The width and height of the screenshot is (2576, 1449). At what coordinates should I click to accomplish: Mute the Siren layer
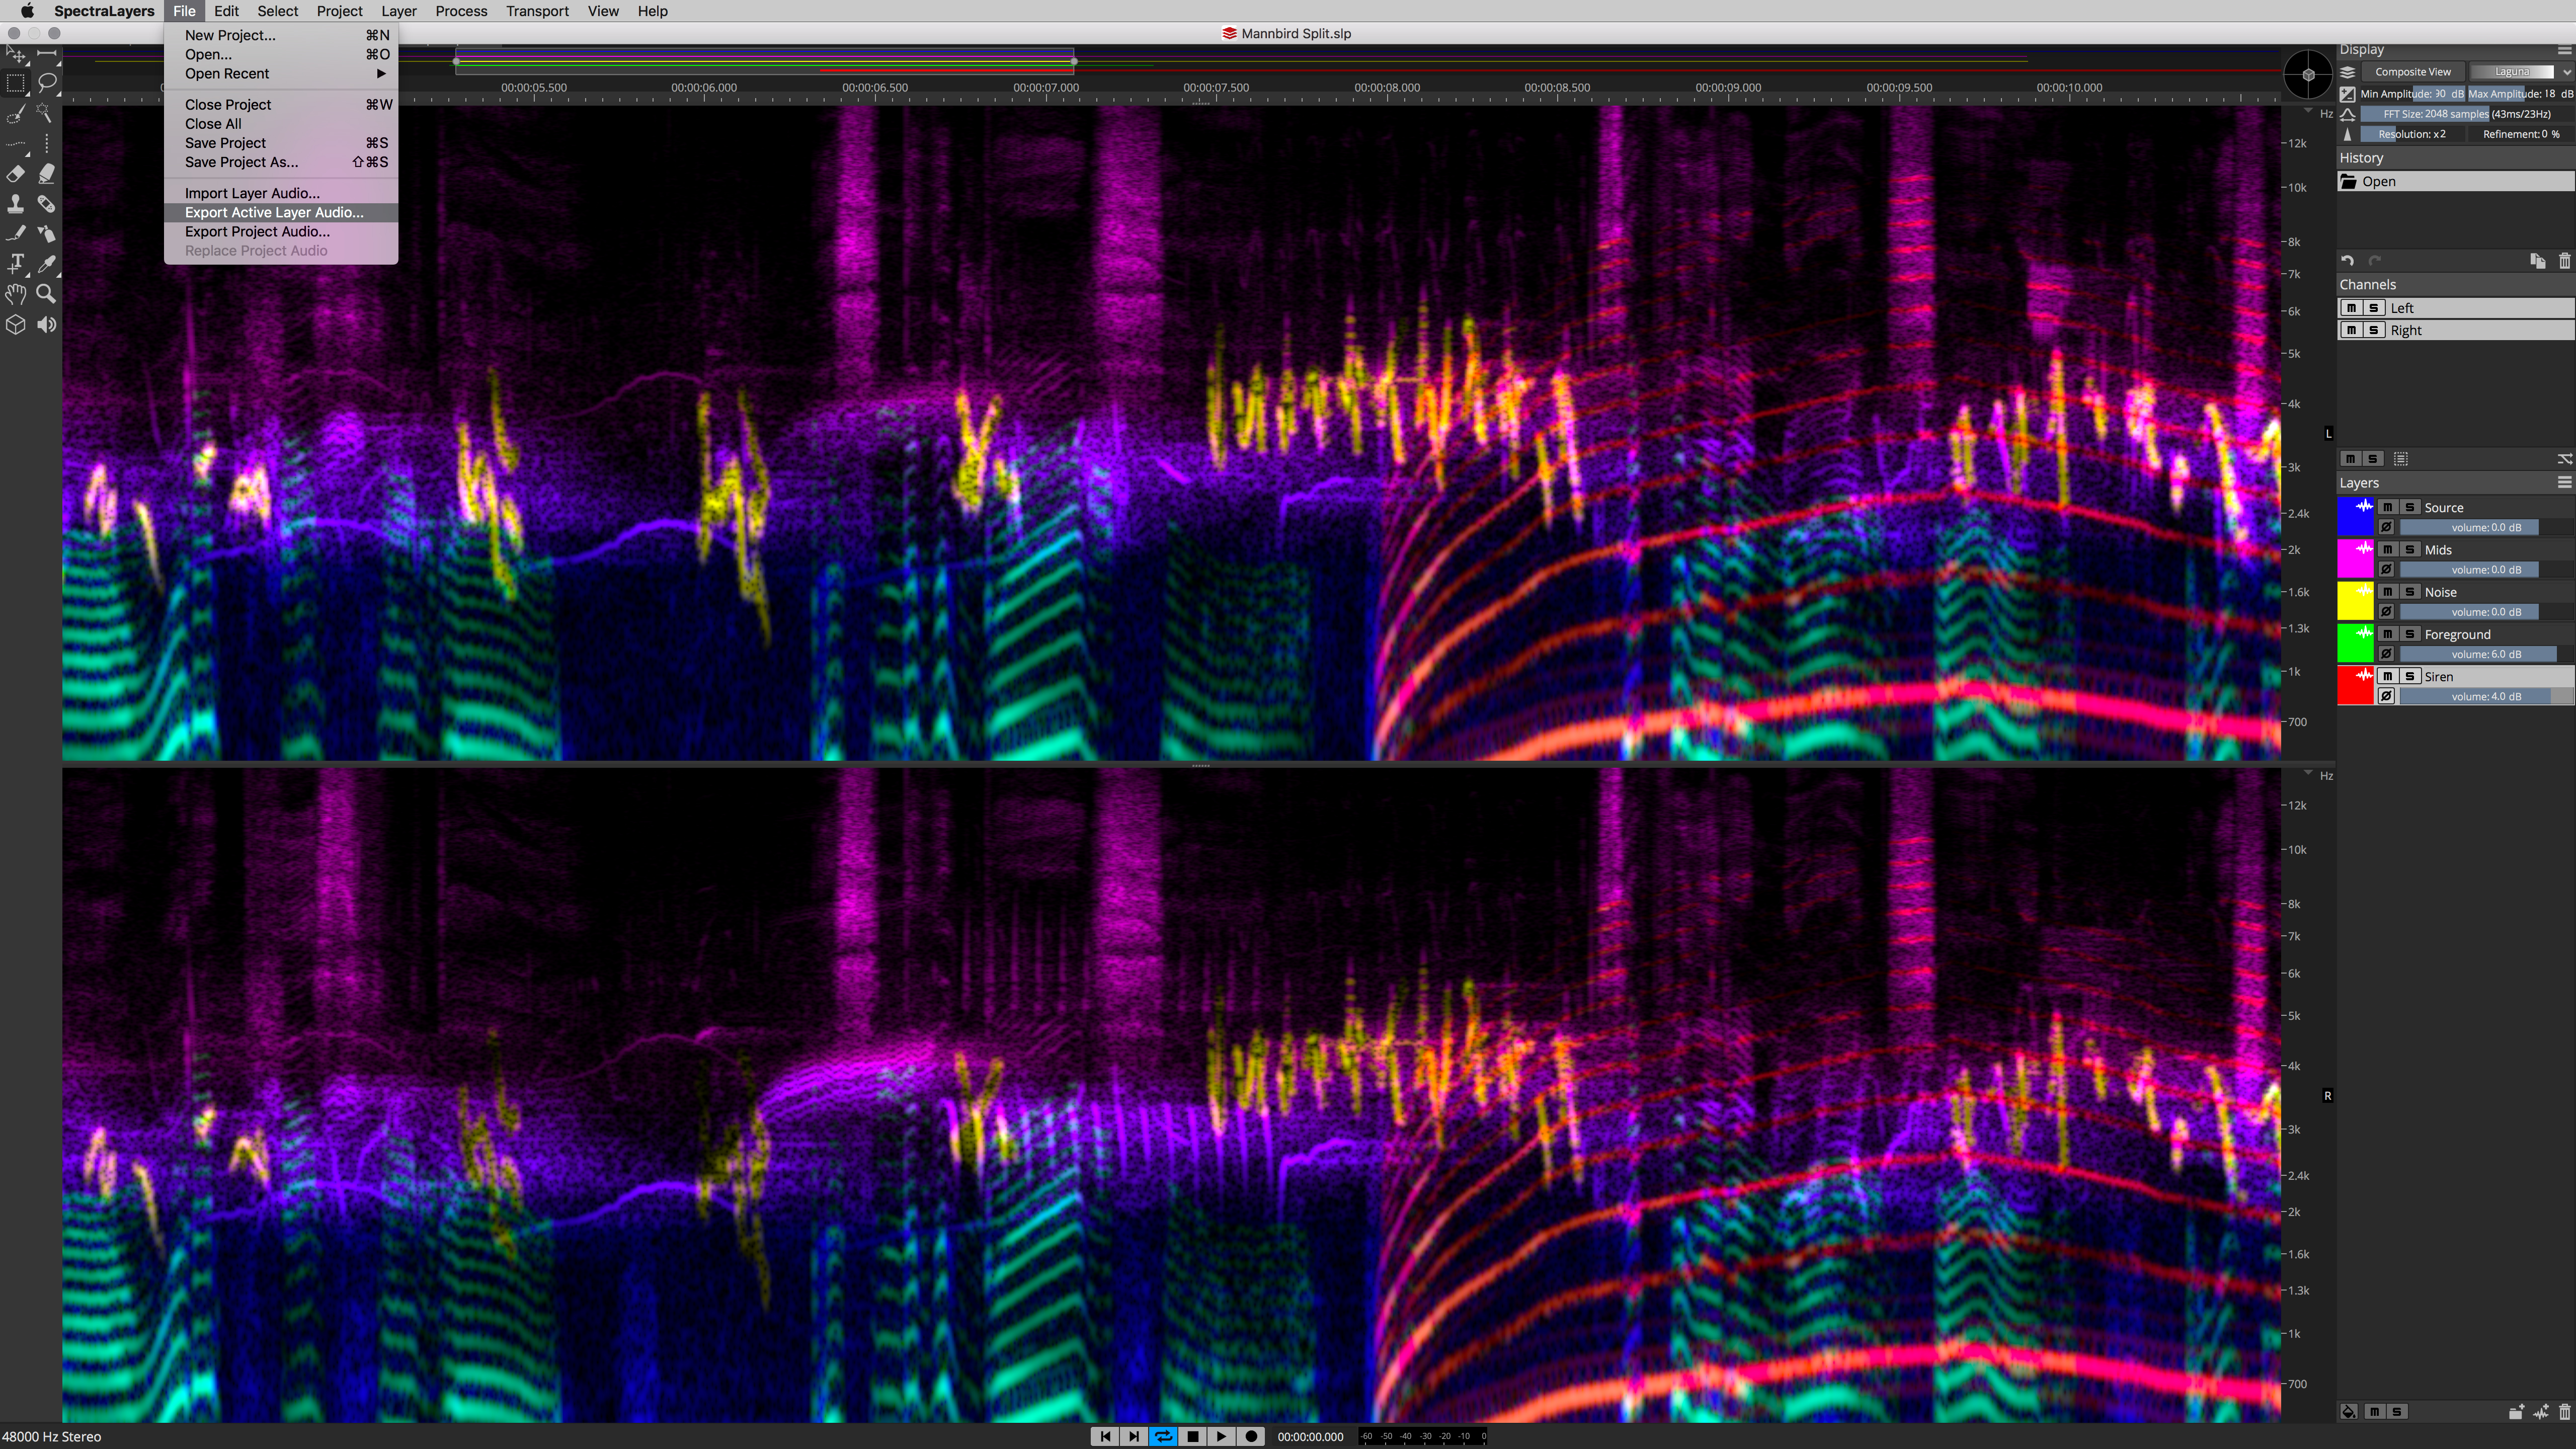click(2387, 676)
